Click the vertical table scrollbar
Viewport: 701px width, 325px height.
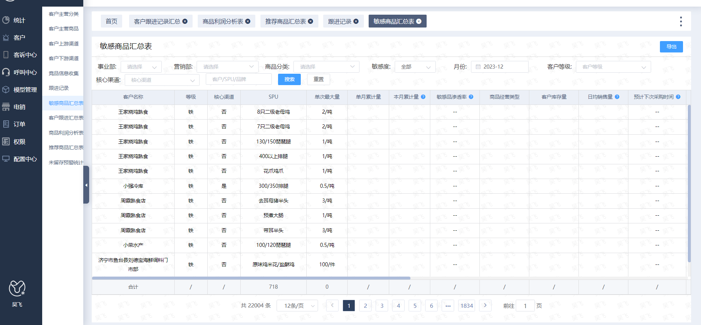[x=689, y=183]
